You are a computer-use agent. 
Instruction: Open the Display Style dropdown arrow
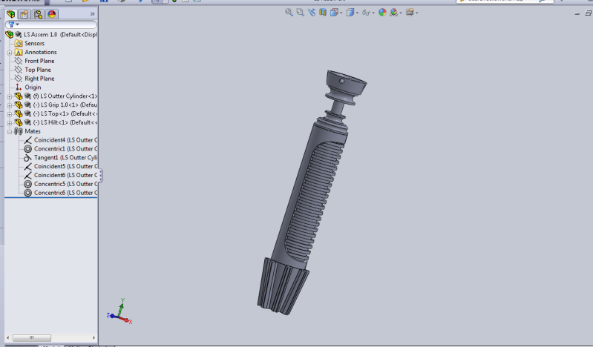point(358,13)
